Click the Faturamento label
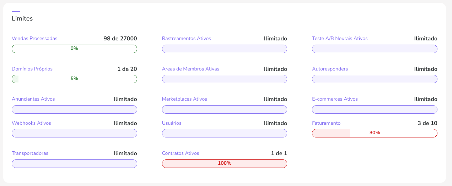 (x=326, y=123)
